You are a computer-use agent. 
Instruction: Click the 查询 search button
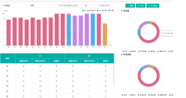(x=130, y=6)
